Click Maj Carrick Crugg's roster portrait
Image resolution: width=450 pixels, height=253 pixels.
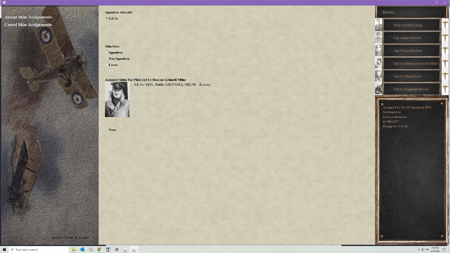378,25
